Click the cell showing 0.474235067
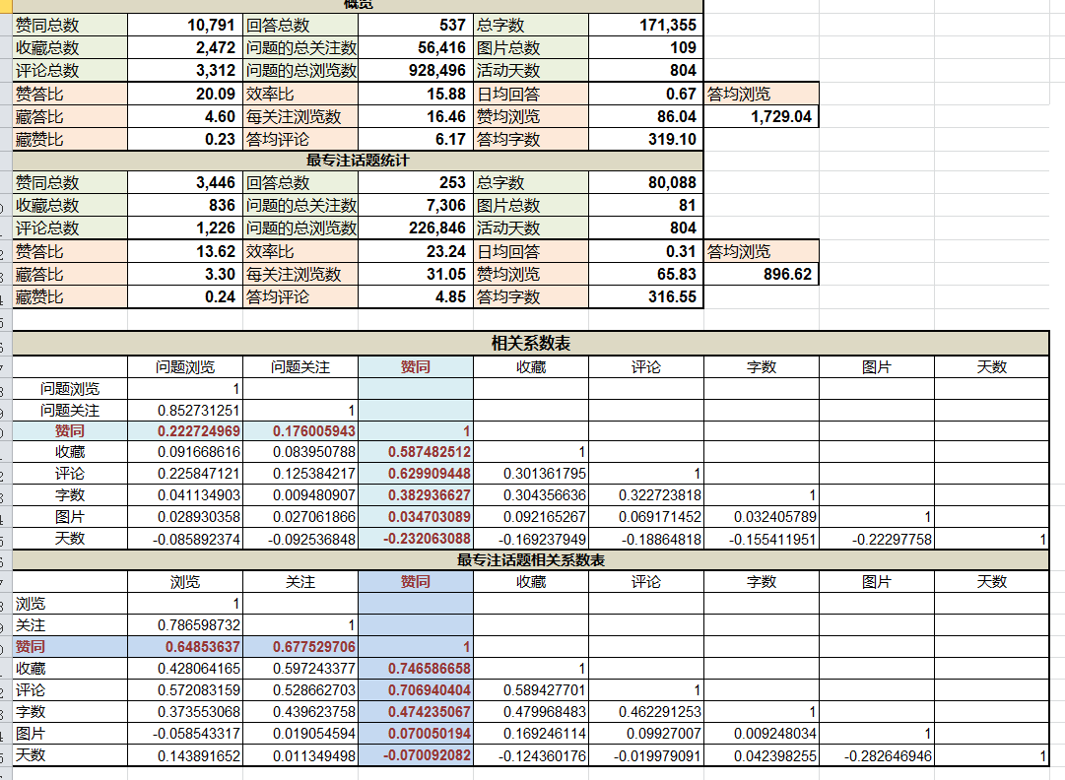 [415, 712]
